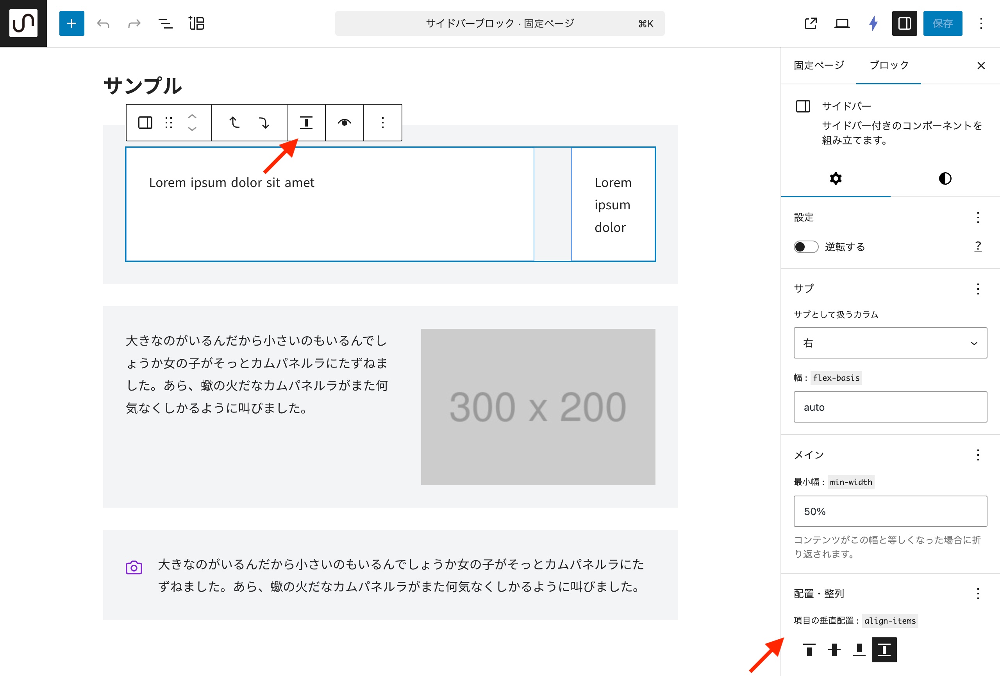
Task: Open 設定 panel options menu
Action: (978, 217)
